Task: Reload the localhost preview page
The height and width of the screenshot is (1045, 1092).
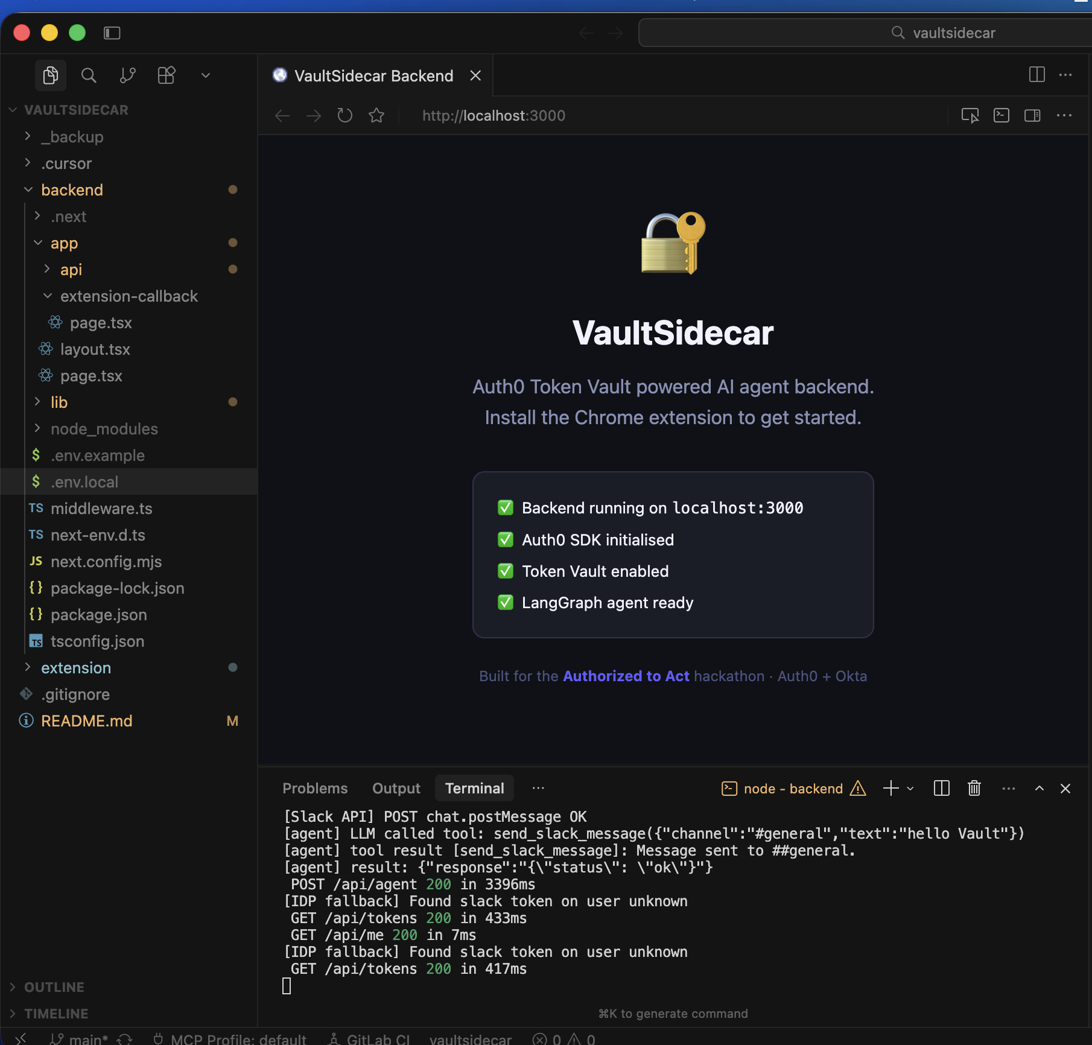Action: click(345, 115)
